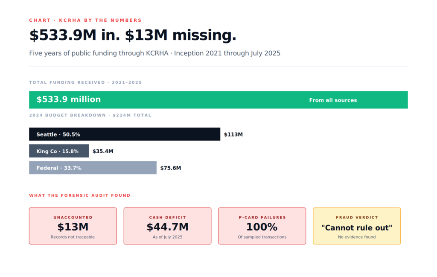This screenshot has width=437, height=277.
Task: Click the 'WHAT THE FORENSIC AUDIT FOUND' heading
Action: pyautogui.click(x=80, y=195)
